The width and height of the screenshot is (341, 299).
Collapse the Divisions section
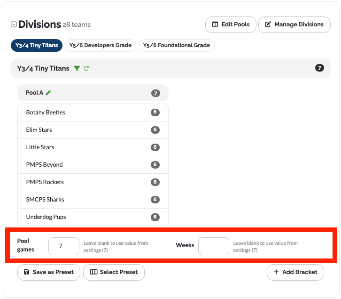coord(14,24)
